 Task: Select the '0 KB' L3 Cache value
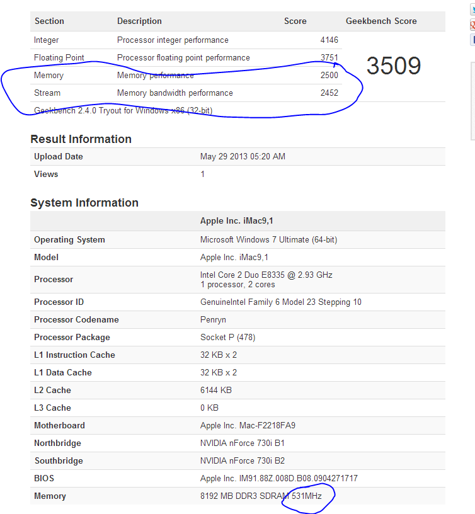pyautogui.click(x=210, y=408)
